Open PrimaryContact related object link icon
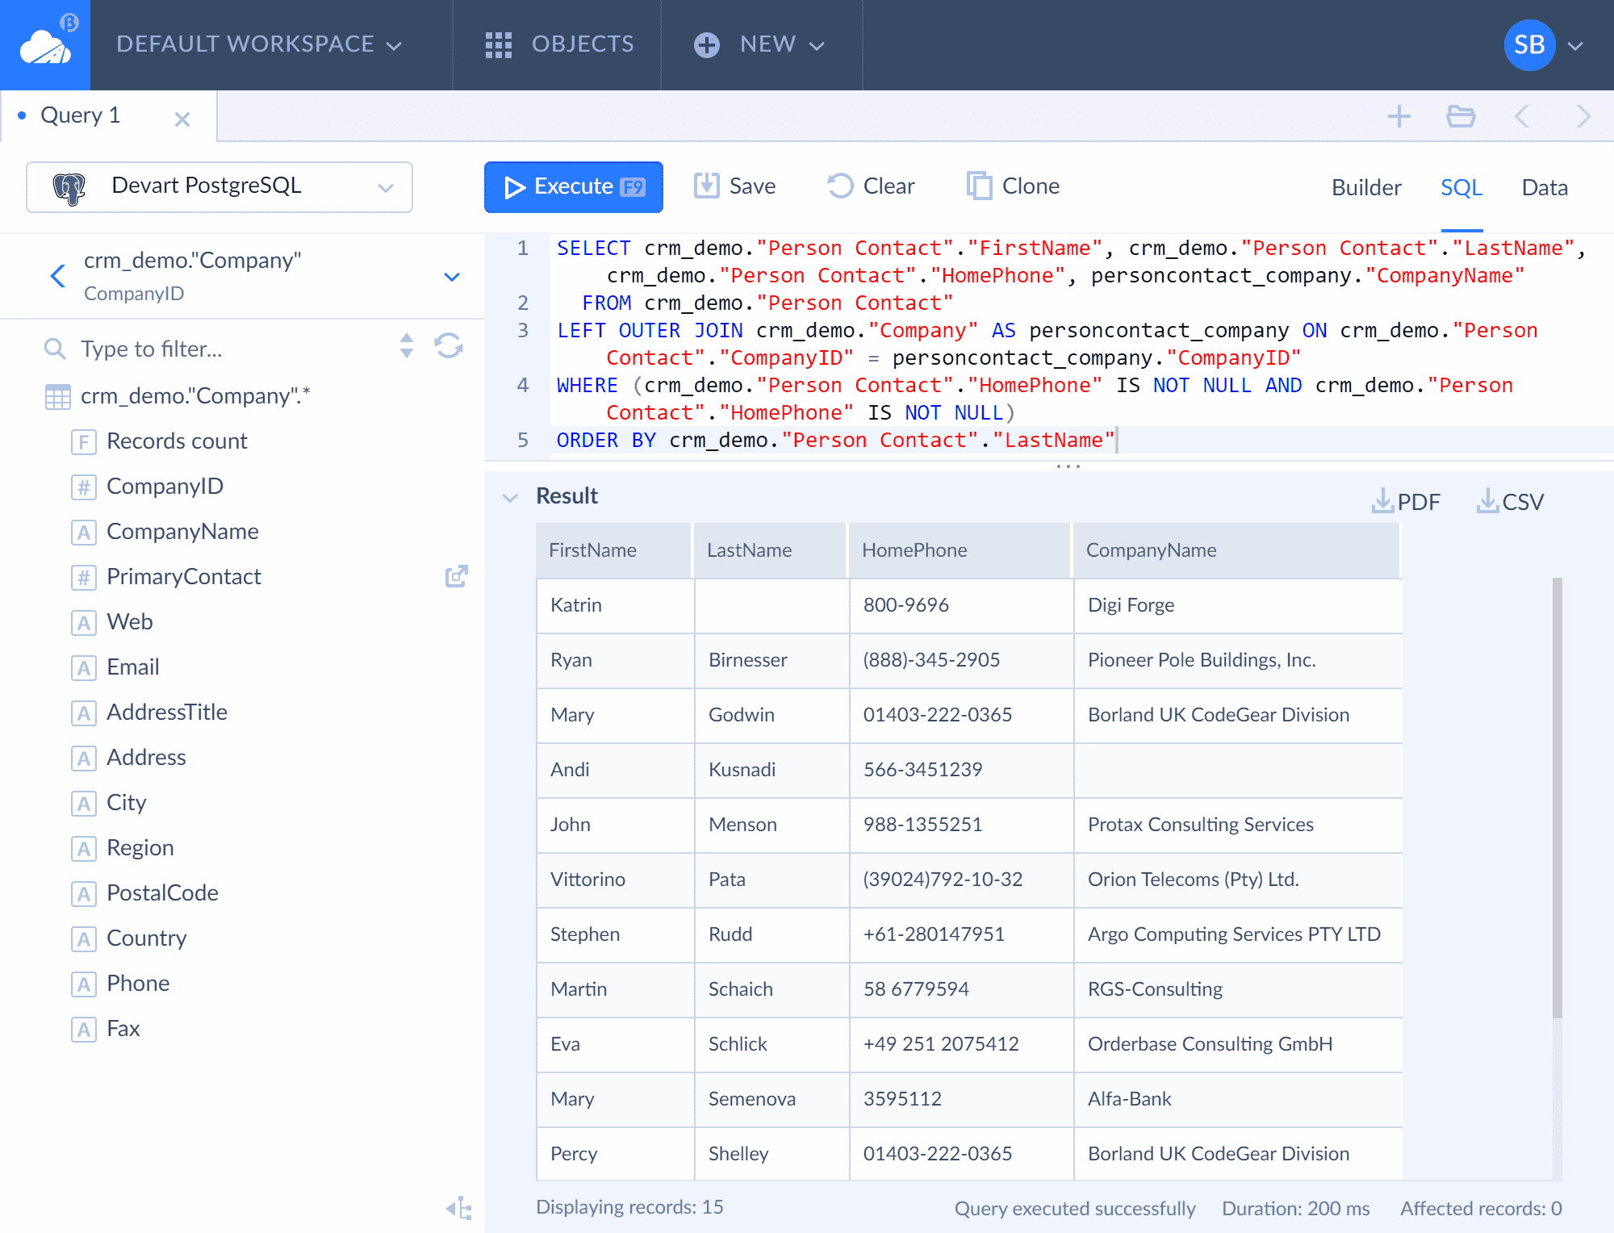 457,576
